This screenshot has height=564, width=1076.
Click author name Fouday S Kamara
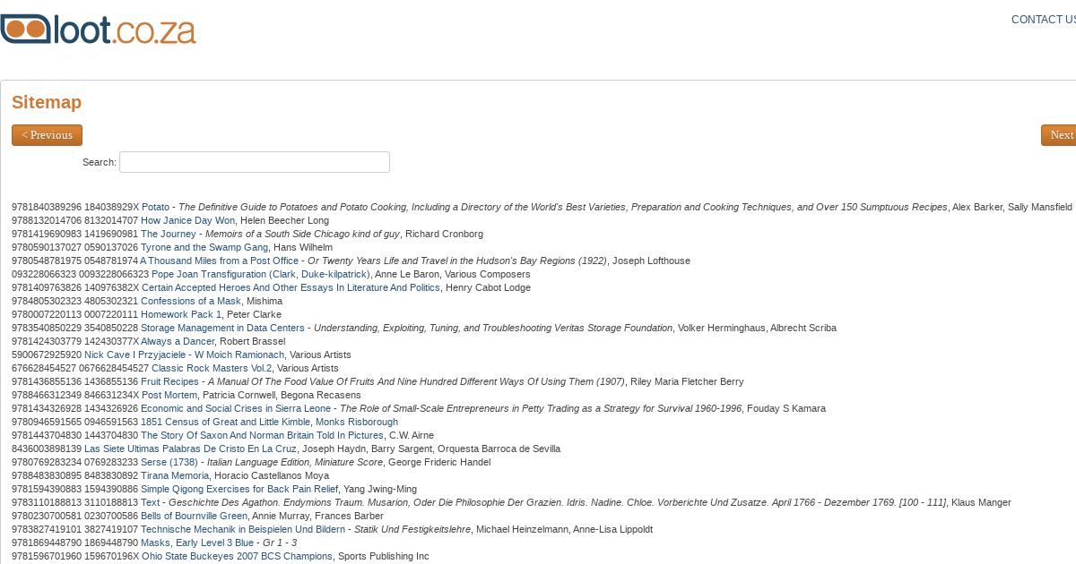point(786,408)
